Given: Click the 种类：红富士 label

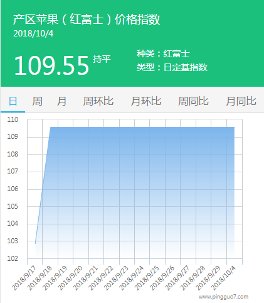Looking at the screenshot, I should point(163,53).
